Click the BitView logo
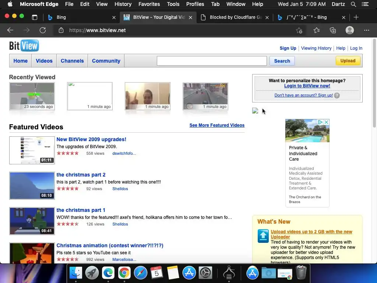 click(24, 45)
